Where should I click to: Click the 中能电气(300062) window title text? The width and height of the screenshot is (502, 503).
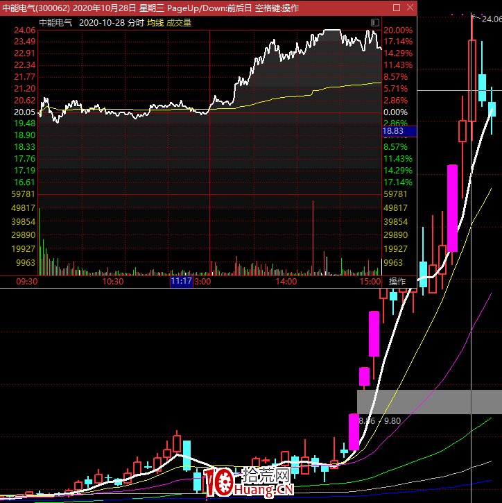pyautogui.click(x=36, y=8)
